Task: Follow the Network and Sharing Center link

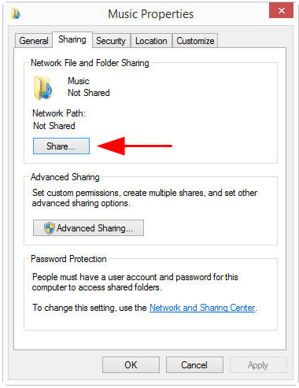Action: (x=202, y=308)
